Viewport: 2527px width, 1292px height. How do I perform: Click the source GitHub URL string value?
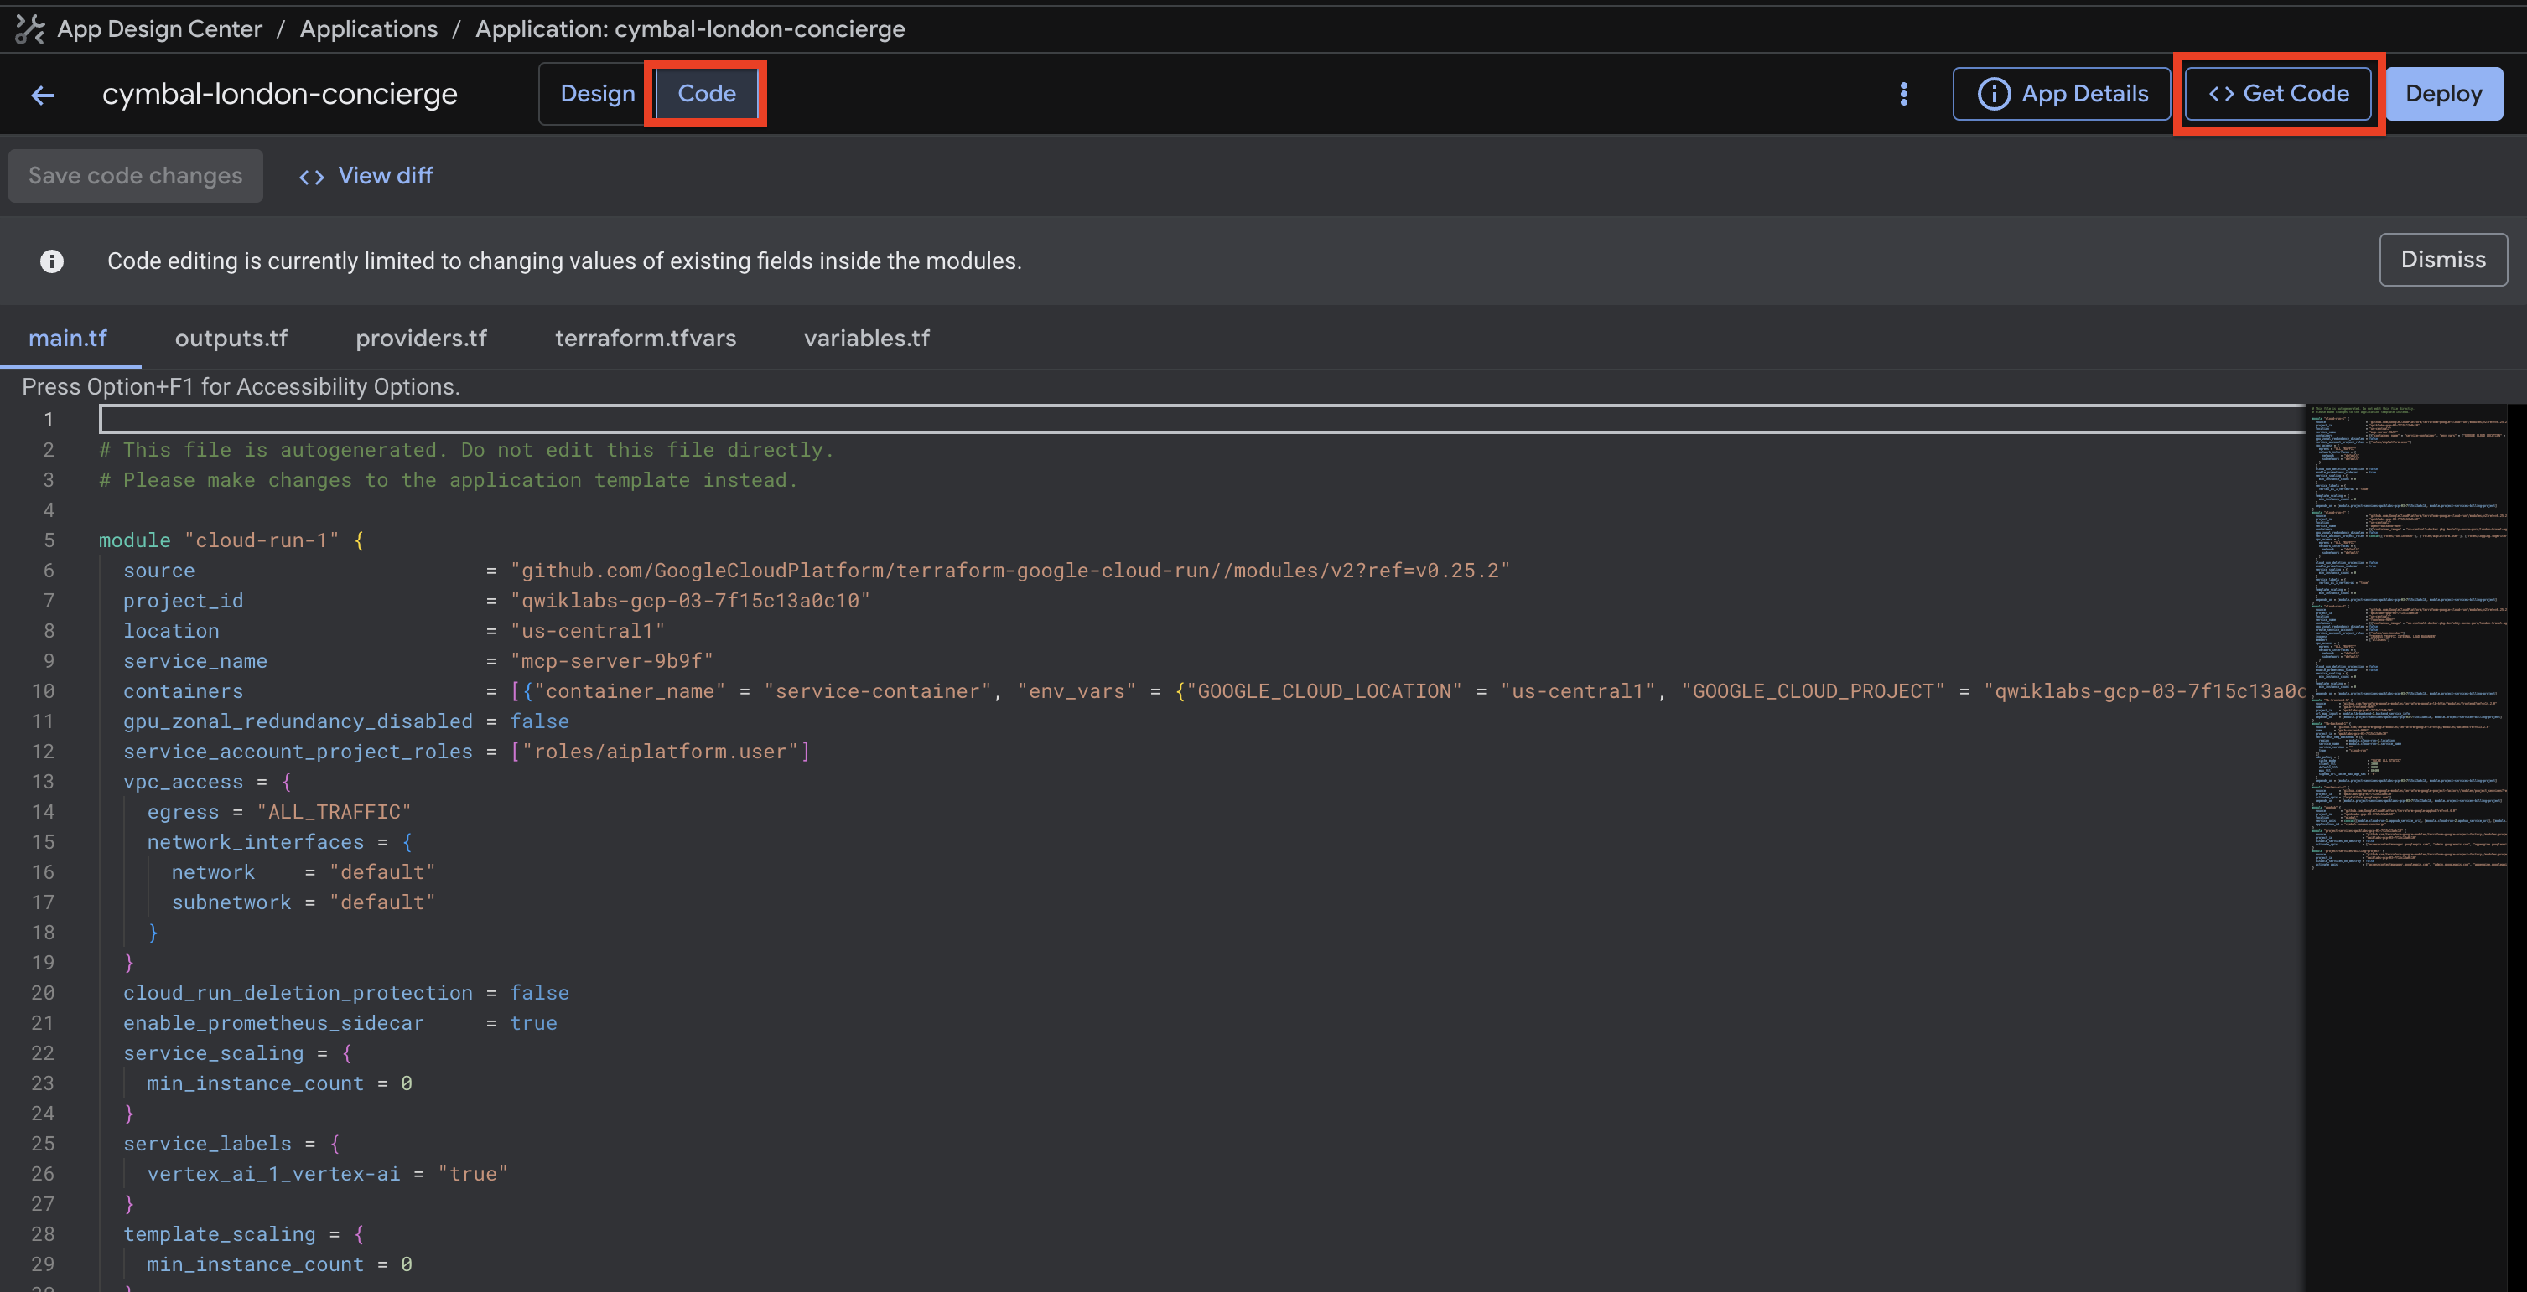click(1010, 571)
